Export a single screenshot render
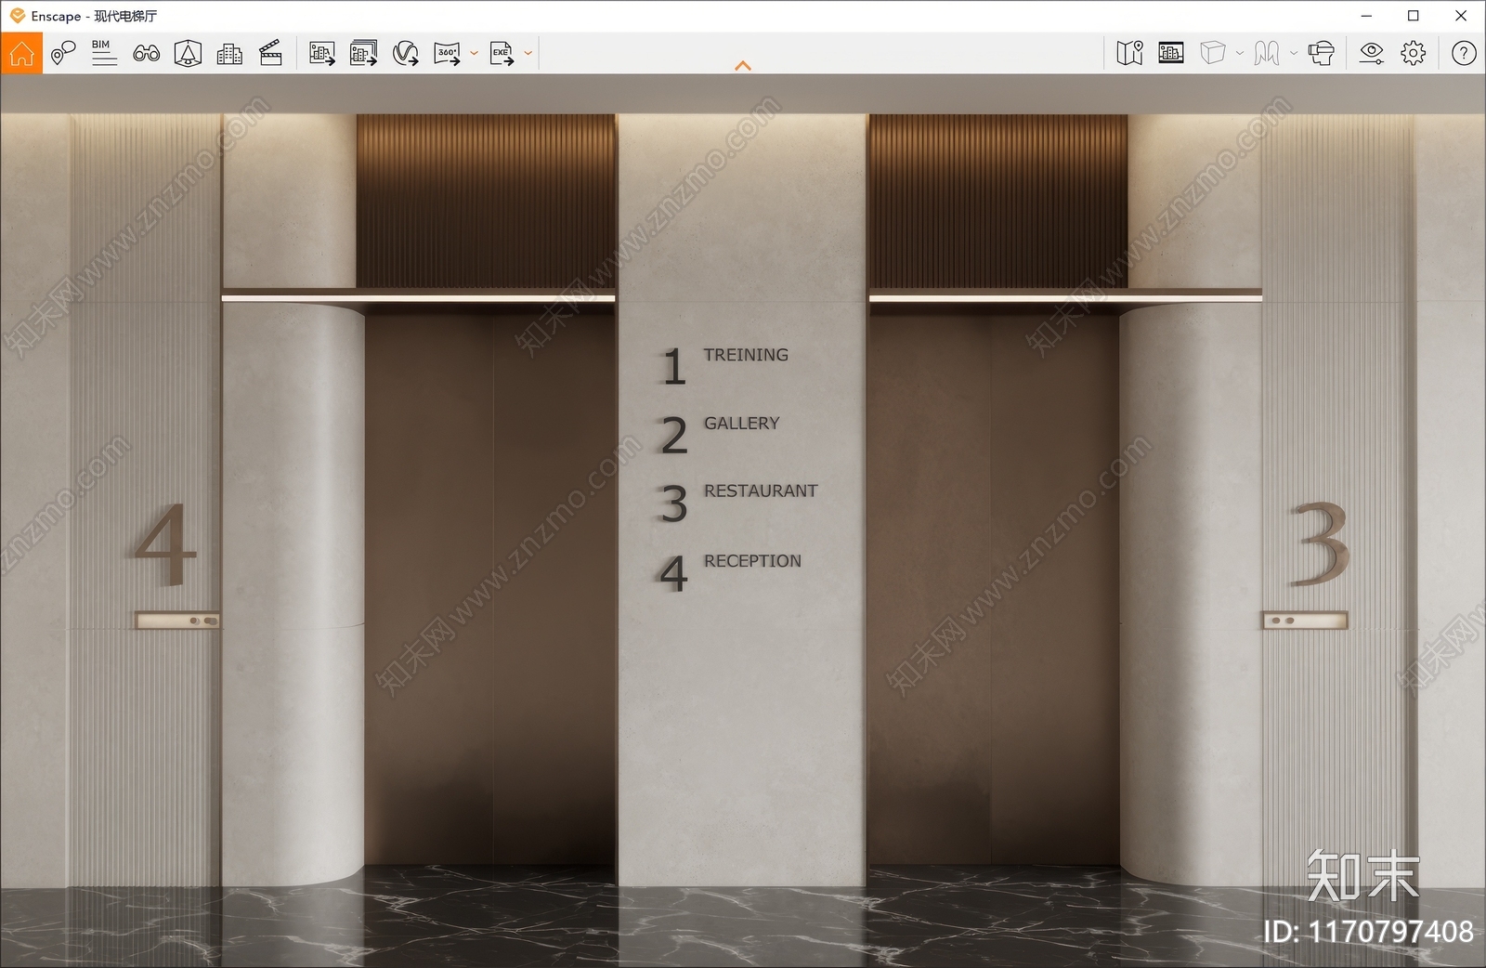Image resolution: width=1486 pixels, height=968 pixels. [322, 53]
